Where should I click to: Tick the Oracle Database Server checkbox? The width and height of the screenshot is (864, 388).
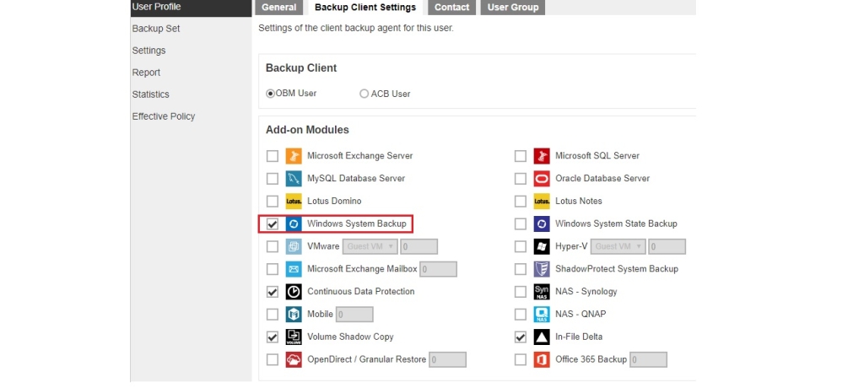(520, 179)
